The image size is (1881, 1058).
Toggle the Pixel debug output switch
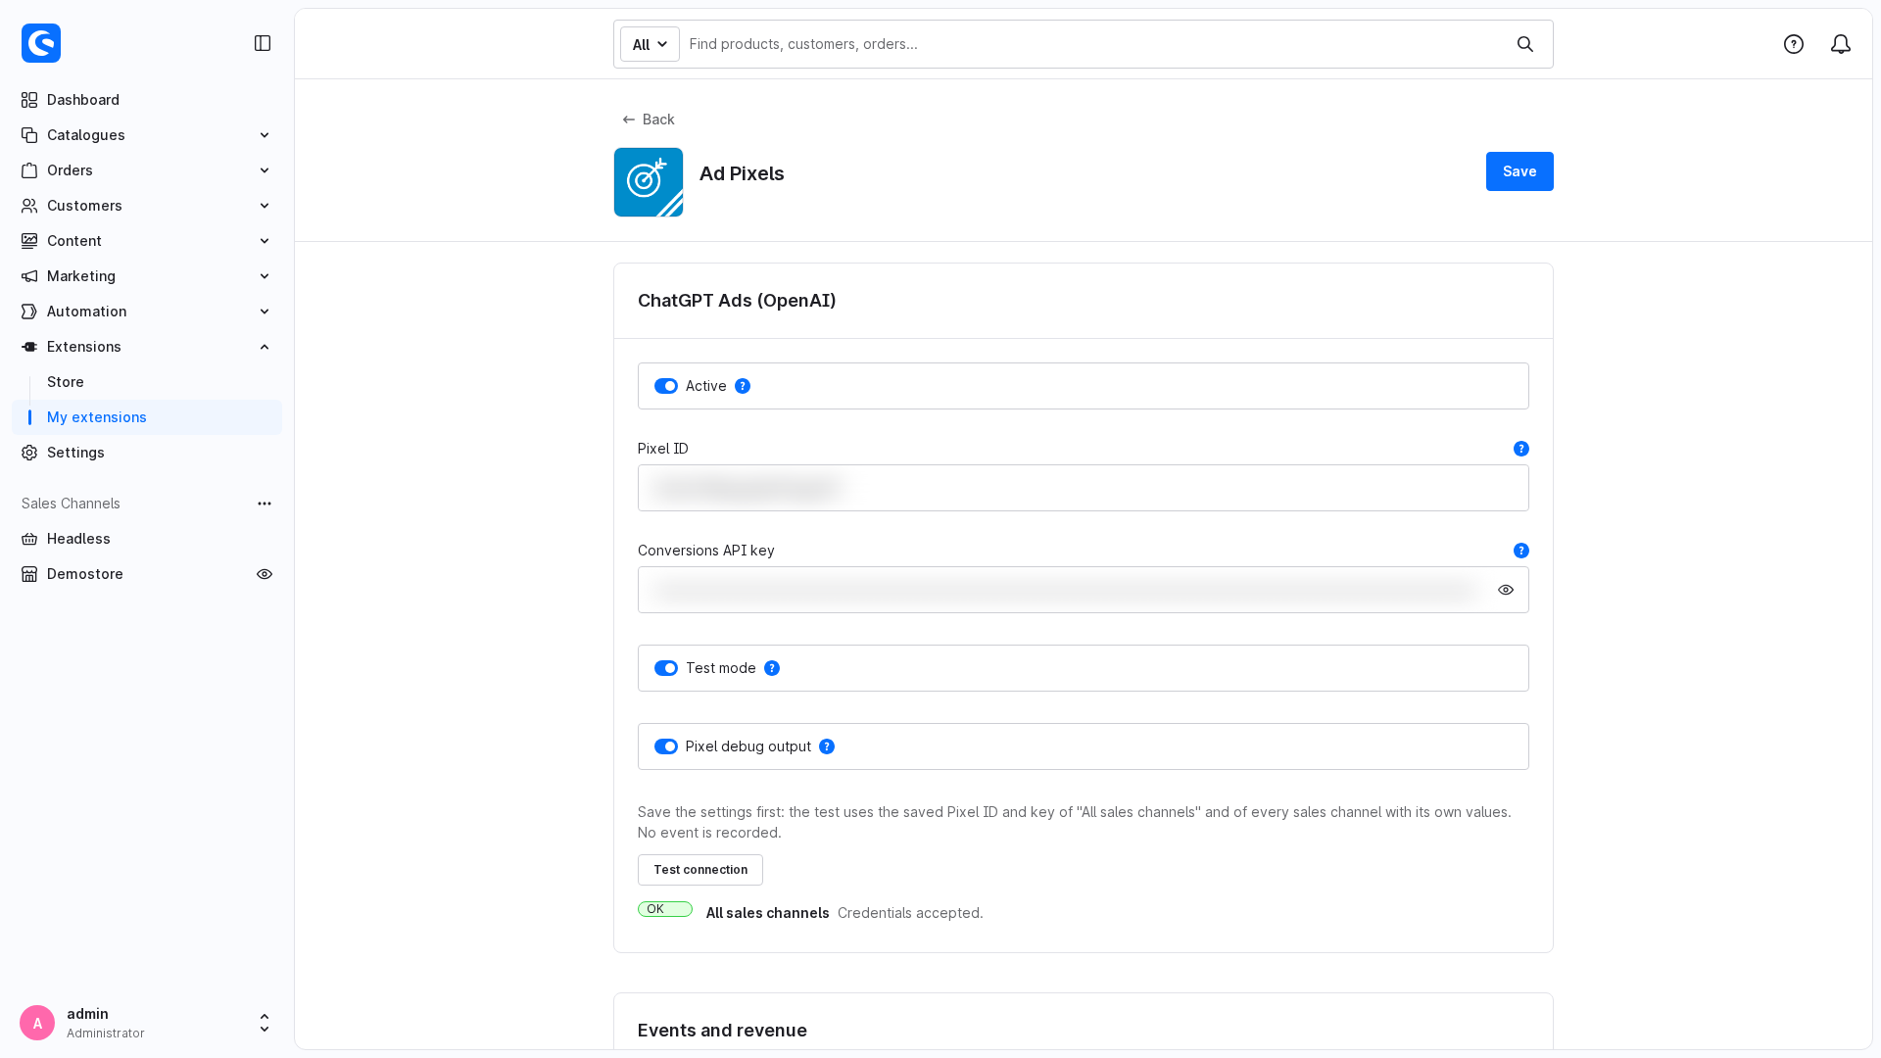666,746
